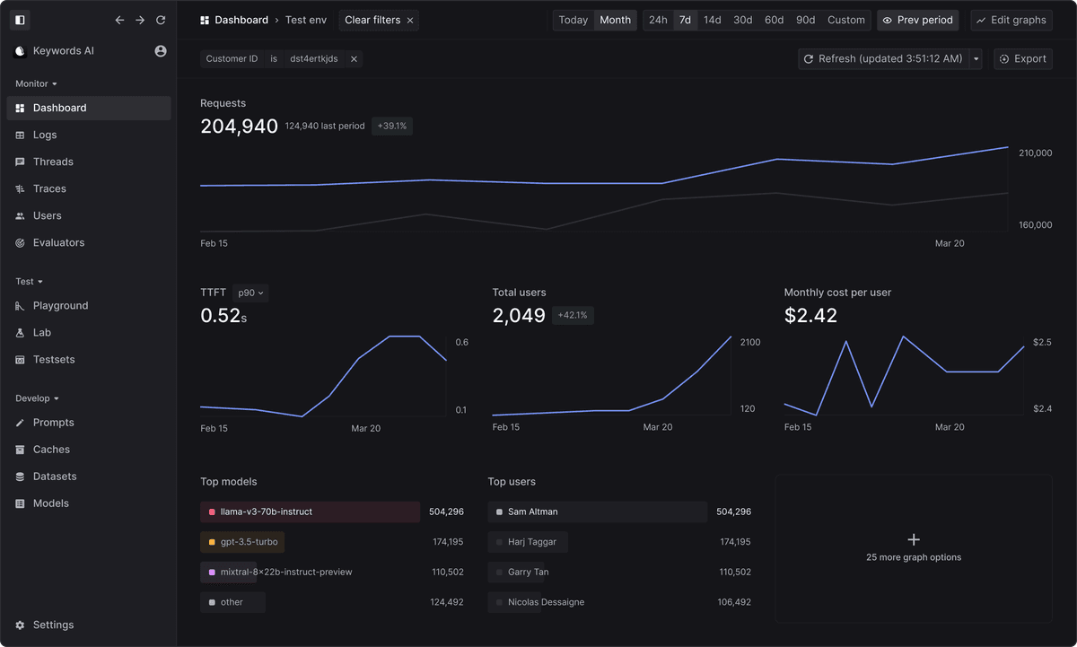The image size is (1077, 647).
Task: Toggle Prev period comparison
Action: 917,20
